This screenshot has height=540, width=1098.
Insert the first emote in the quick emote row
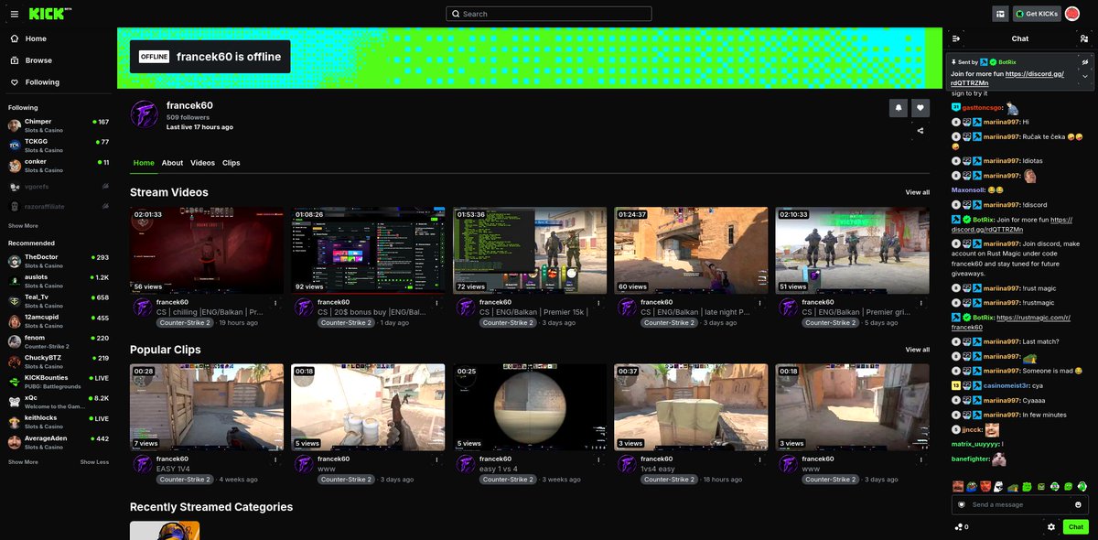(958, 486)
